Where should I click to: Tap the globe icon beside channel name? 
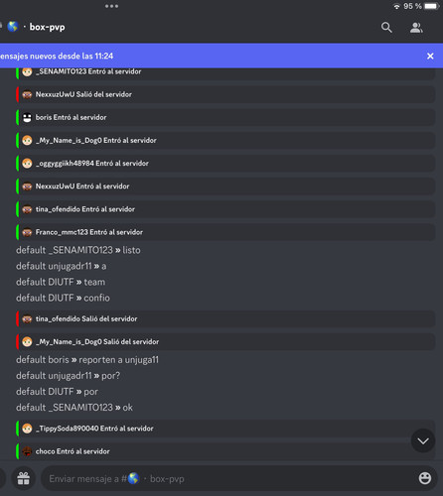[x=13, y=27]
